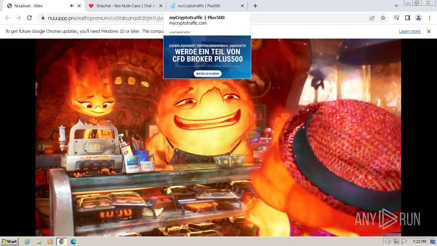The width and height of the screenshot is (437, 246).
Task: Click the video player area
Action: (218, 137)
